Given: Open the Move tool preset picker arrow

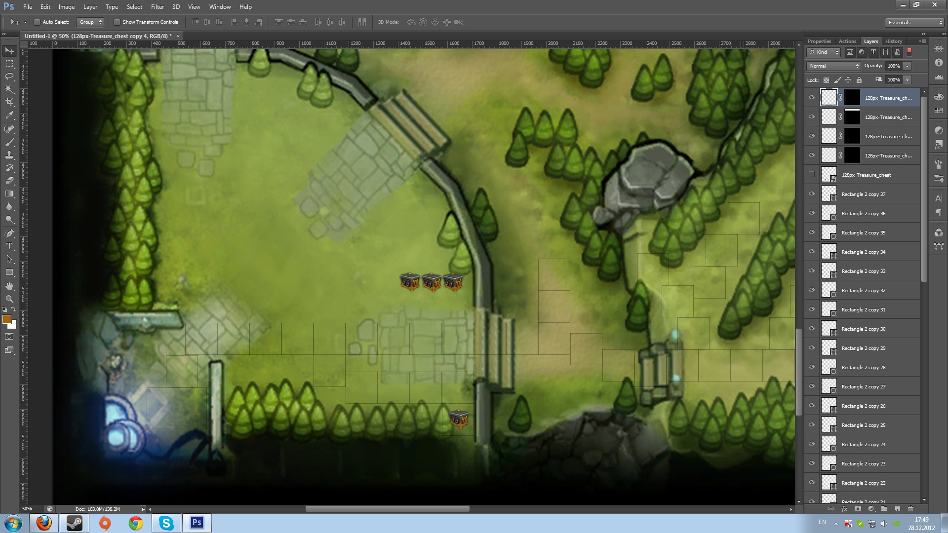Looking at the screenshot, I should pyautogui.click(x=25, y=23).
